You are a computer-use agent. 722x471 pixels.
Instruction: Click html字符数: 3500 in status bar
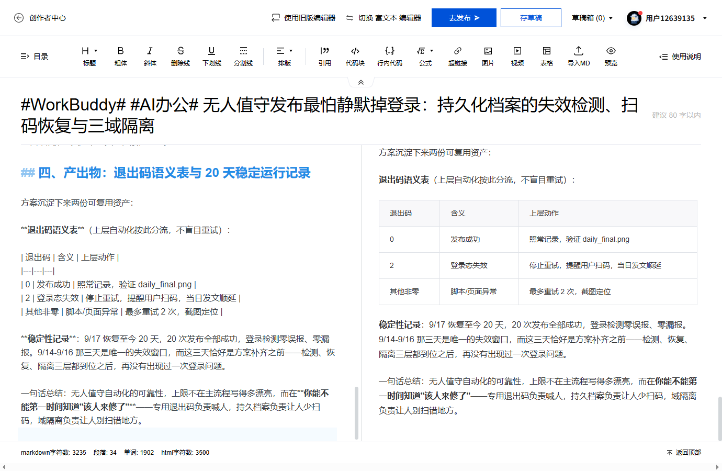click(x=185, y=453)
